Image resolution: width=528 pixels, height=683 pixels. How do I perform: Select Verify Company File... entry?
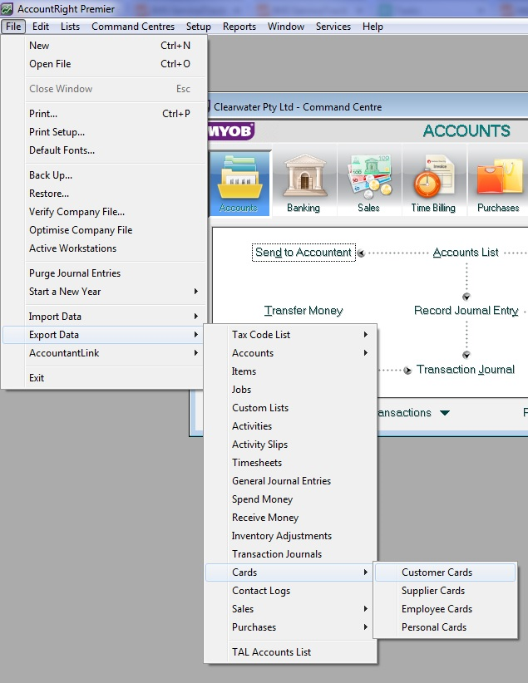[x=104, y=212]
